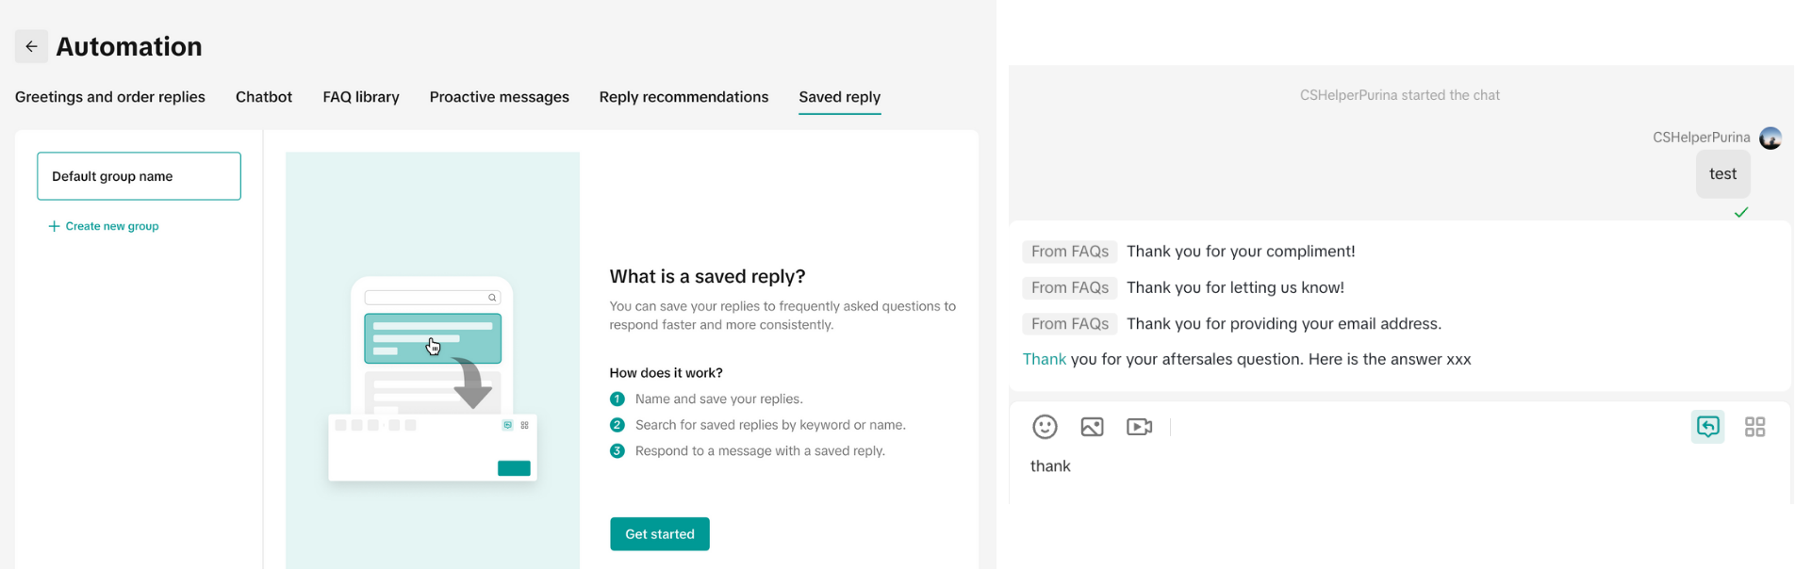Open the Chatbot tab

[x=264, y=97]
